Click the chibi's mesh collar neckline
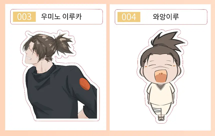The height and width of the screenshot is (136, 215). pos(160,86)
